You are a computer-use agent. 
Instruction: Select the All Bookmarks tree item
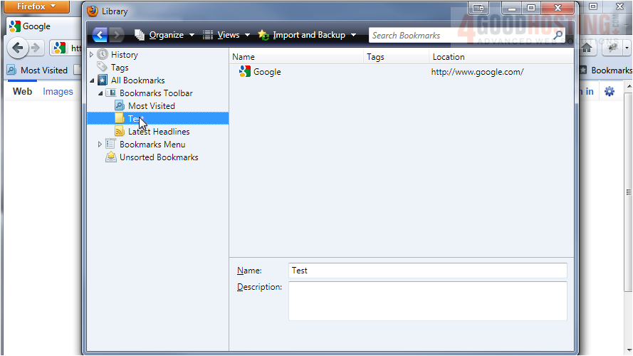pos(137,80)
